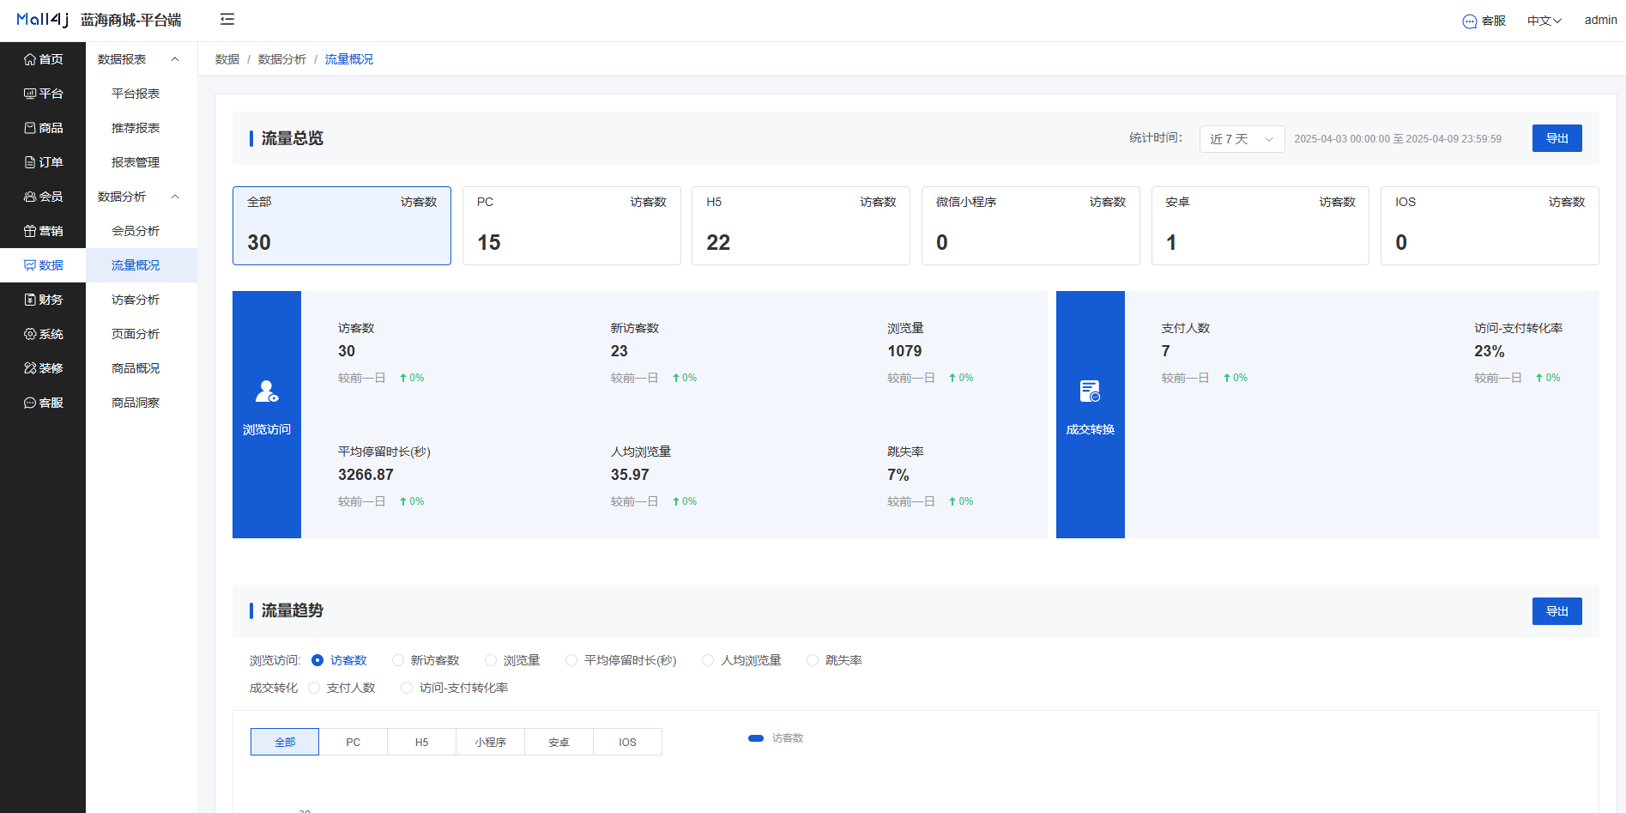
Task: Select the 访问-支付转化率 radio button
Action: 407,688
